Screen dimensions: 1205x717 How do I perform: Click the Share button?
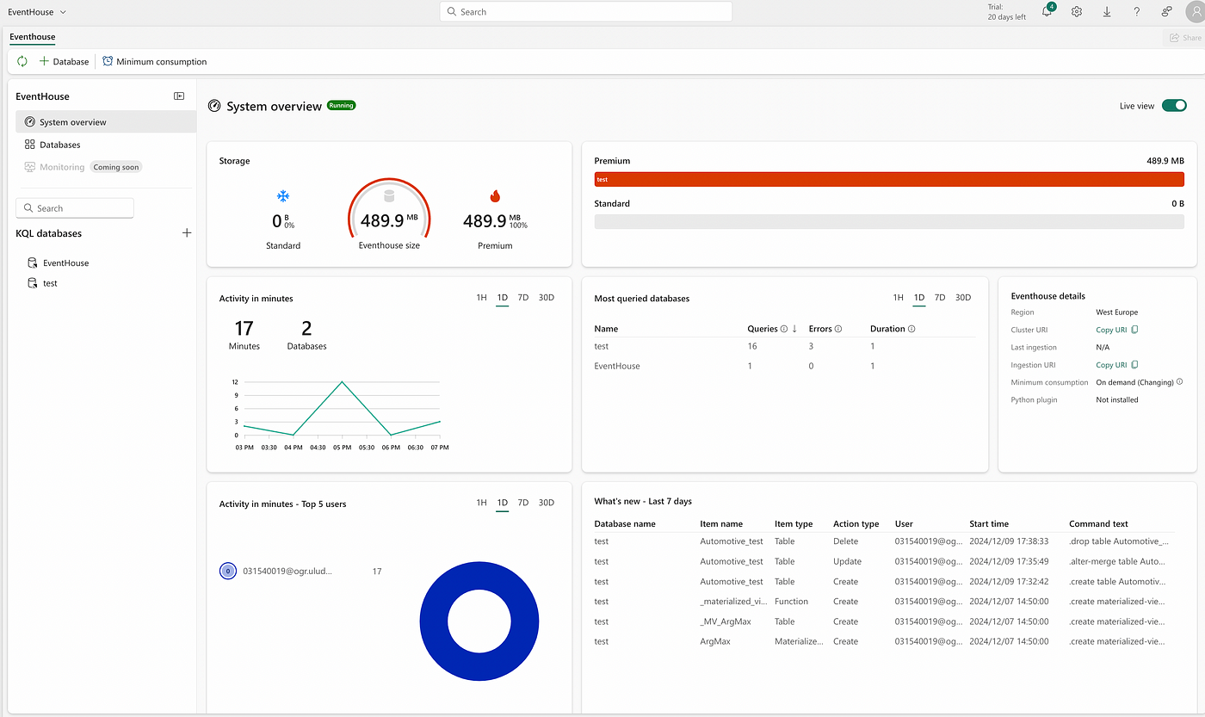(1185, 38)
